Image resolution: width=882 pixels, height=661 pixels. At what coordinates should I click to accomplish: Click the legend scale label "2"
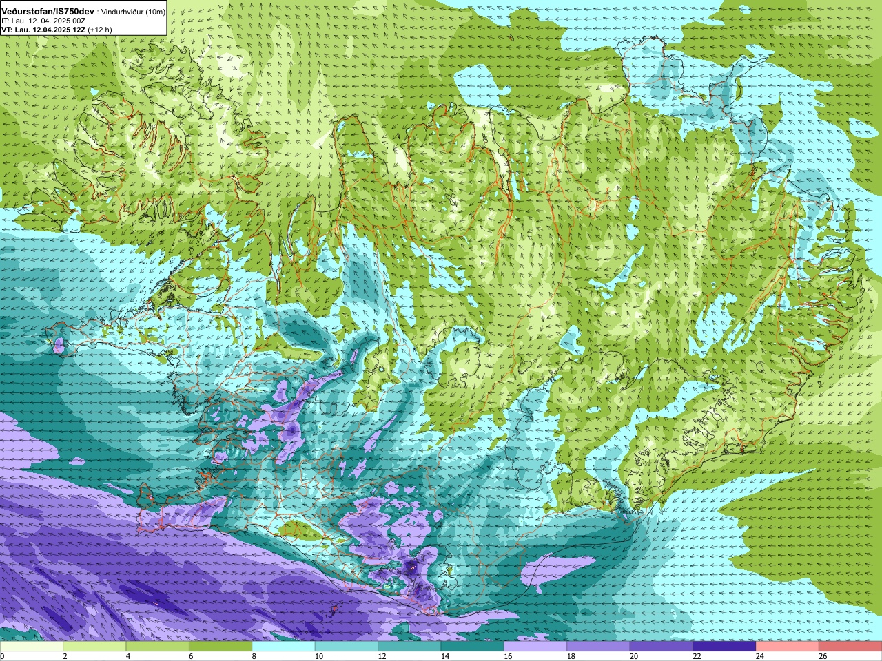[65, 656]
